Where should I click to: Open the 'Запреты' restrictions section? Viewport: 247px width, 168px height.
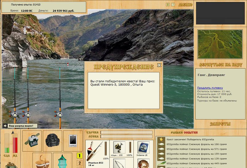click(x=220, y=124)
